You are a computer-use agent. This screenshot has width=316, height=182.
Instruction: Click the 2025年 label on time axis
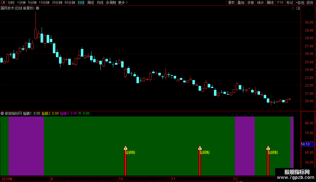pyautogui.click(x=7, y=179)
